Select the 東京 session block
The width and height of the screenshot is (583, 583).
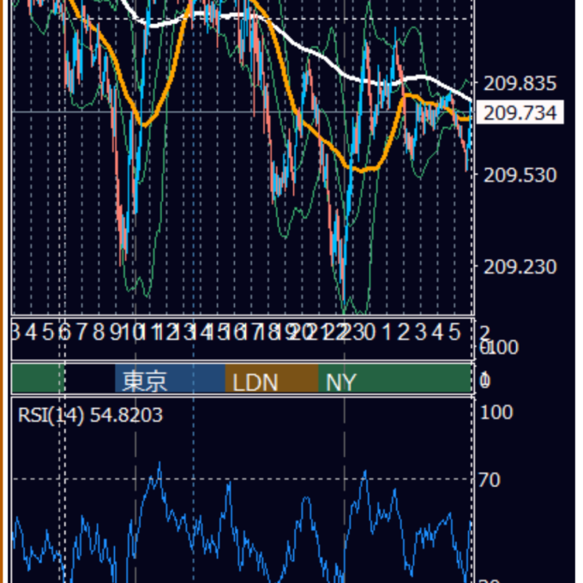(x=170, y=378)
